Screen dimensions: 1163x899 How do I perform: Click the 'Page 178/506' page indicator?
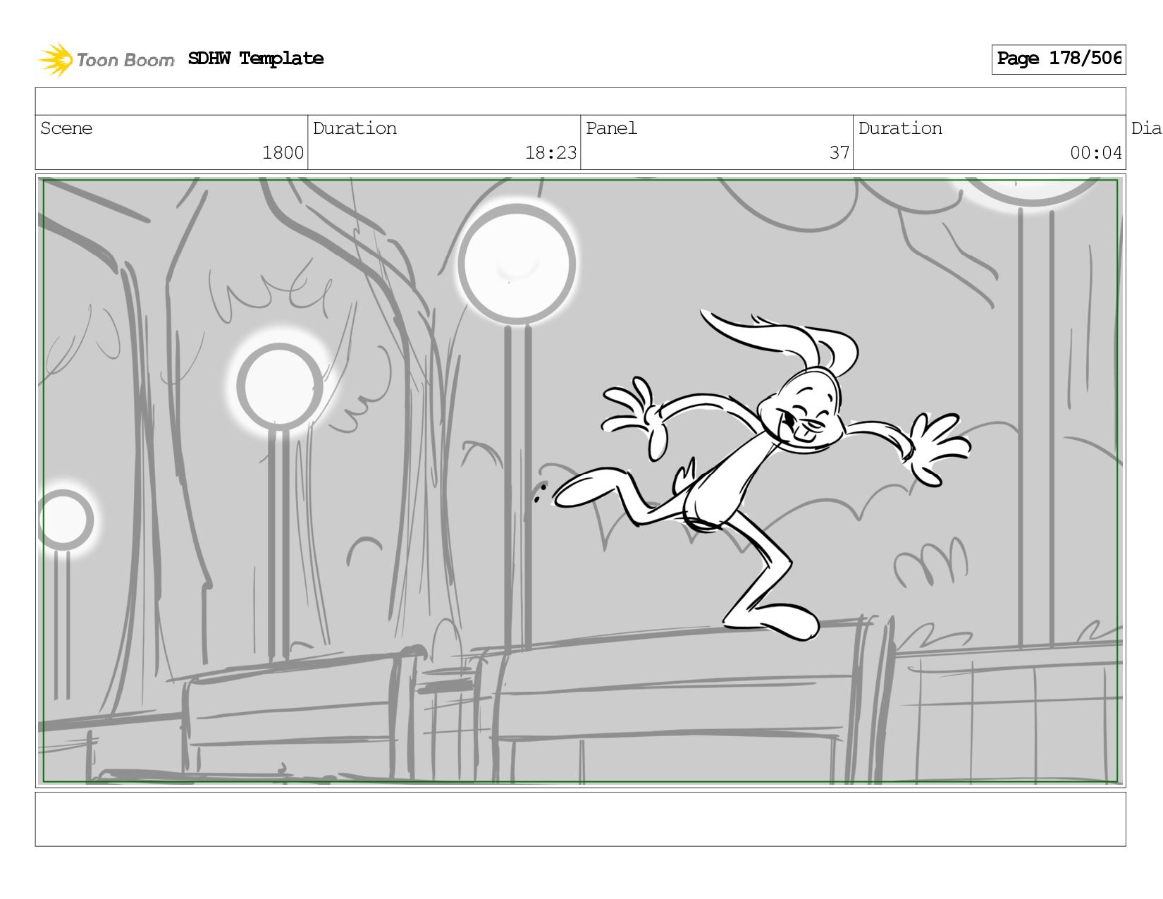[1059, 59]
